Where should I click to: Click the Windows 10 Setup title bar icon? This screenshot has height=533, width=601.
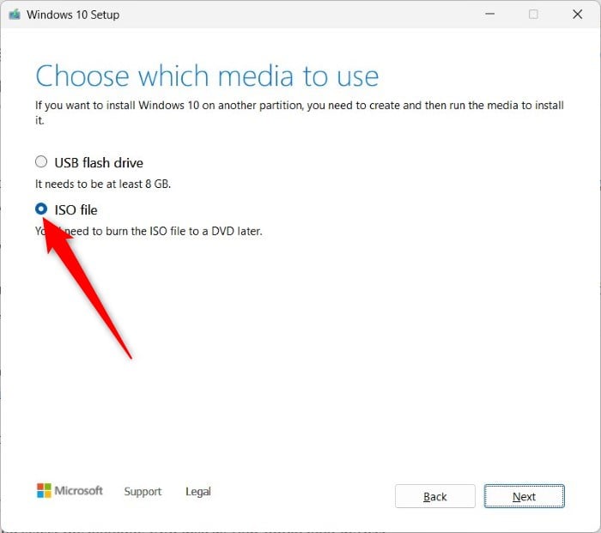point(15,15)
